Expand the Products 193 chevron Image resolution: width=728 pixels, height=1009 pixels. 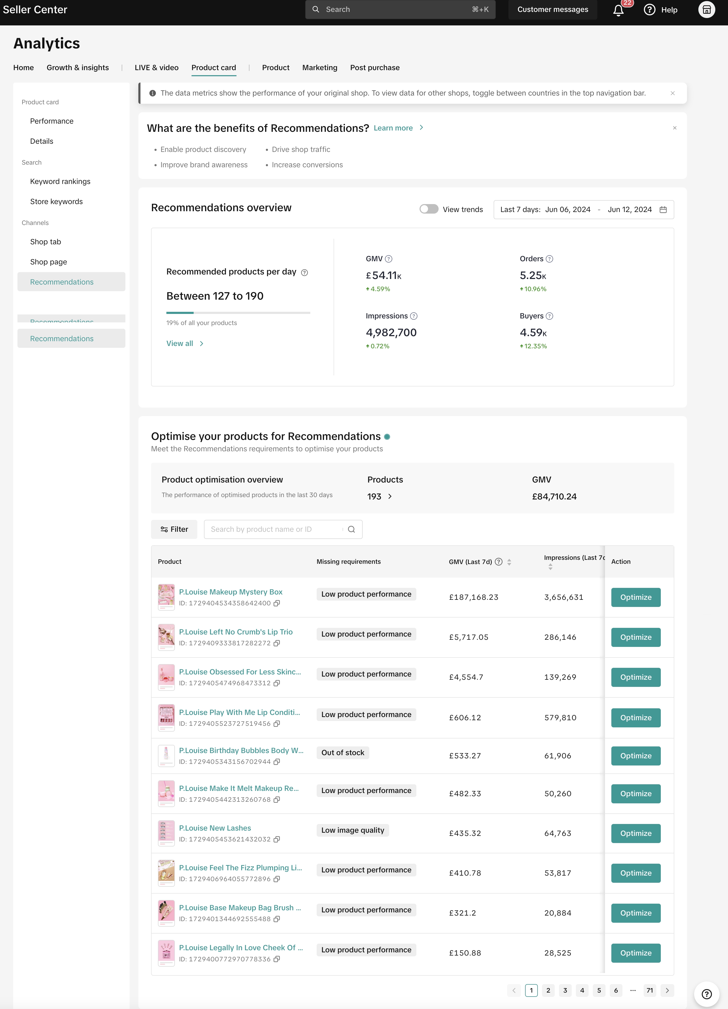(x=390, y=497)
